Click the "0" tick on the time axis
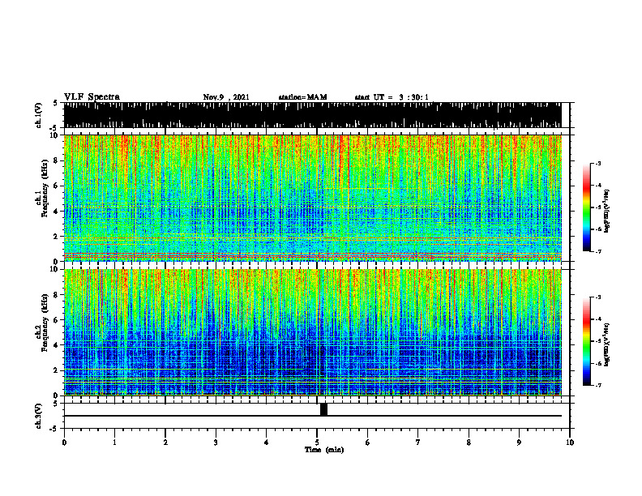This screenshot has height=496, width=642. tap(64, 443)
